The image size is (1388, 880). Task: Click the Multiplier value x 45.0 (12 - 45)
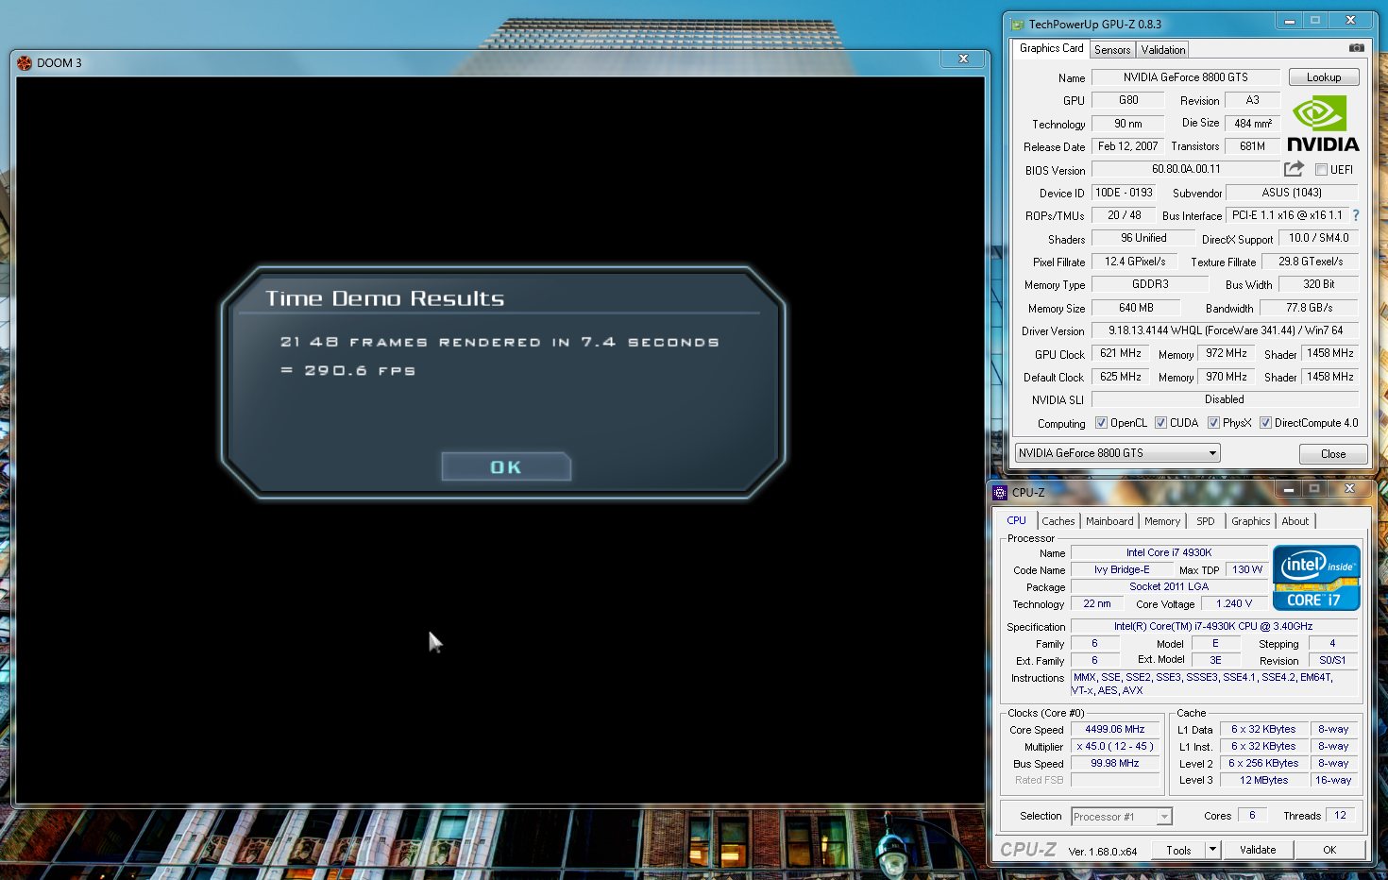coord(1115,746)
